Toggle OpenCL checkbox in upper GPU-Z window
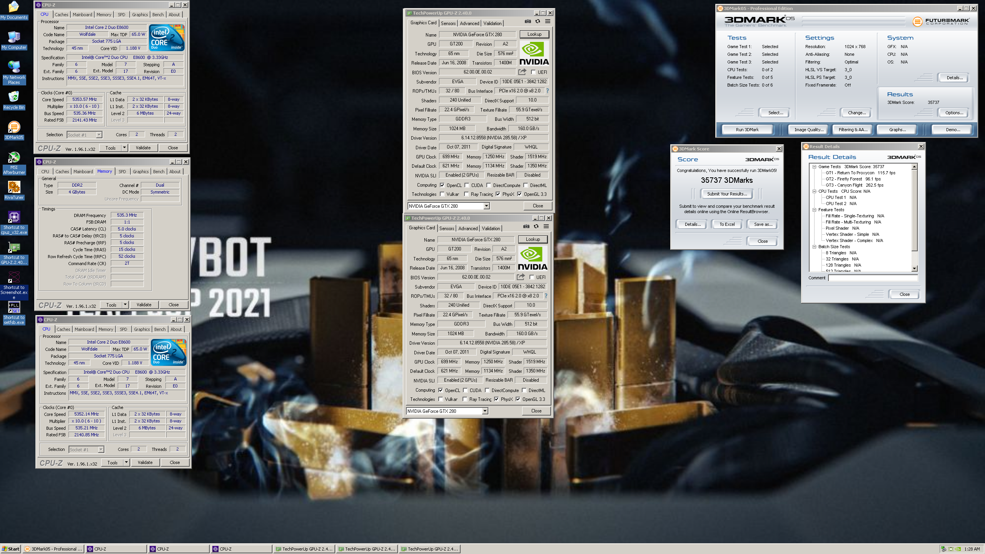Viewport: 985px width, 554px height. coord(442,185)
